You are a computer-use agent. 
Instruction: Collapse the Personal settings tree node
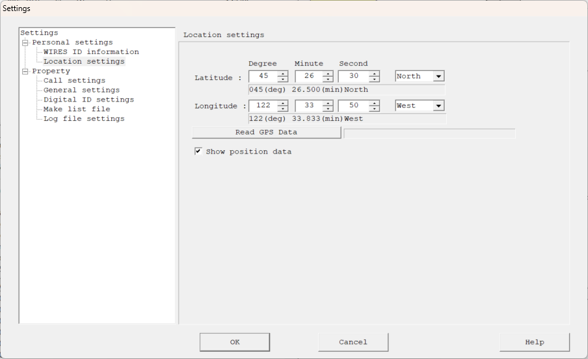[25, 42]
